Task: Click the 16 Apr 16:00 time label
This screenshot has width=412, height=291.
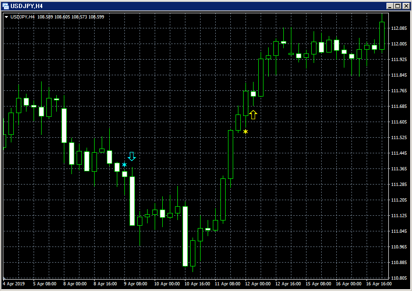Action: [379, 283]
